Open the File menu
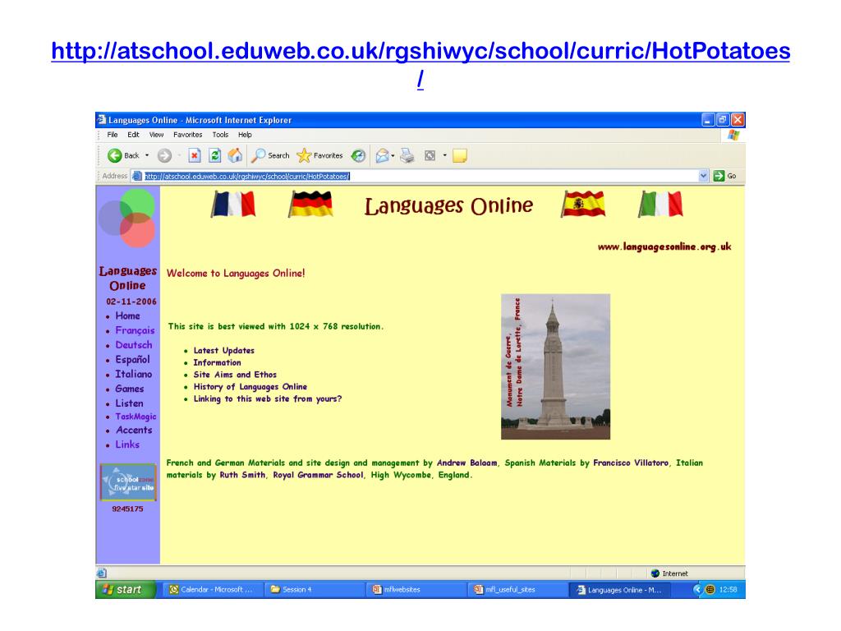The image size is (841, 631). 113,135
